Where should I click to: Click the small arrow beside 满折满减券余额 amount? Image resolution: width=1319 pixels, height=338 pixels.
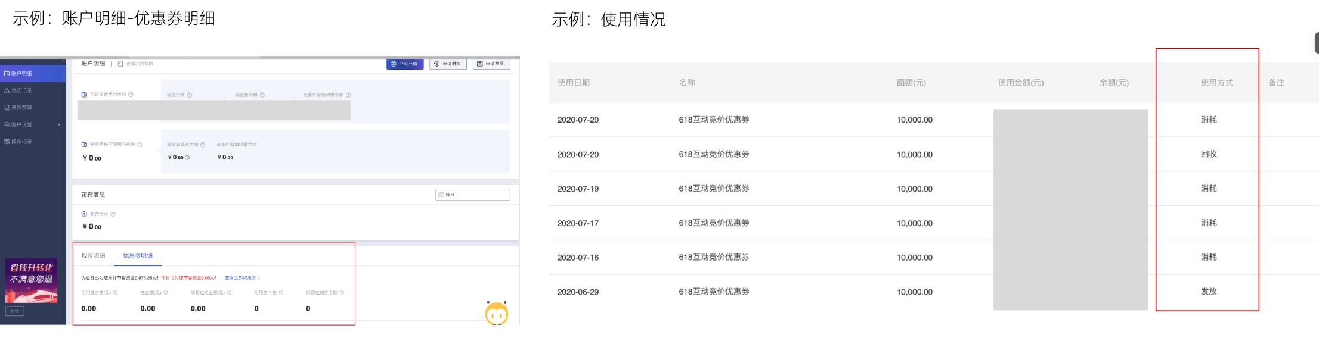pyautogui.click(x=187, y=158)
